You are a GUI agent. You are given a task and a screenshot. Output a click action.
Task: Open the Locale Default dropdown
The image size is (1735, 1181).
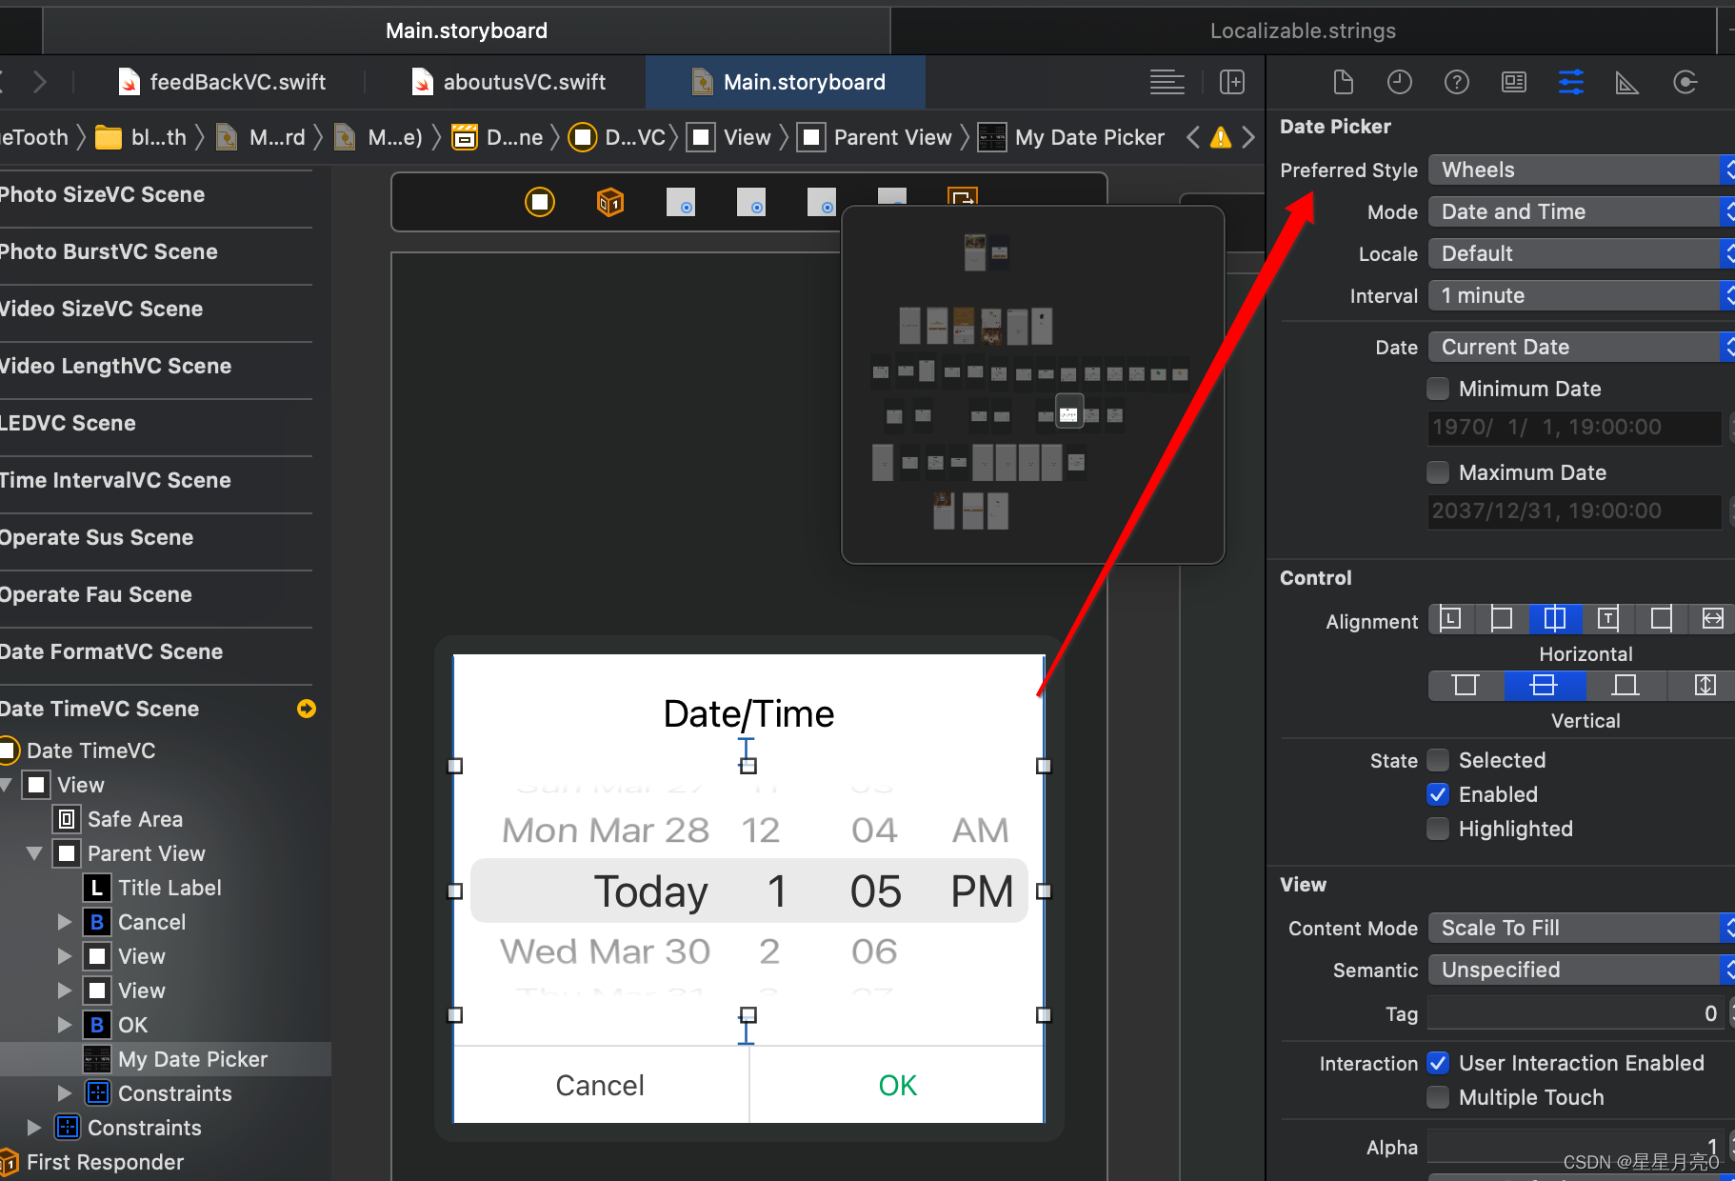pos(1581,253)
